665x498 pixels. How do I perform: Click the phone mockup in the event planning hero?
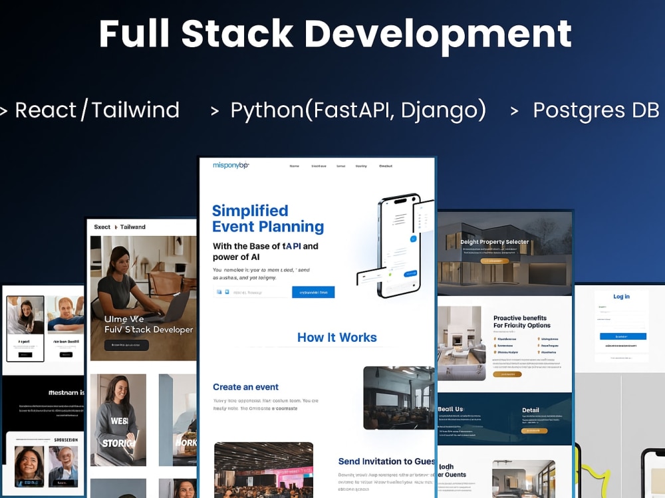tap(400, 246)
